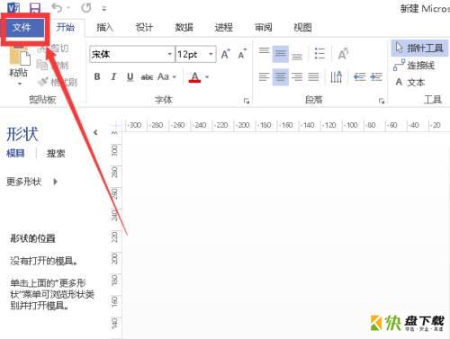Expand the 粘贴 paste options arrow
Image resolution: width=450 pixels, height=339 pixels.
click(x=20, y=84)
